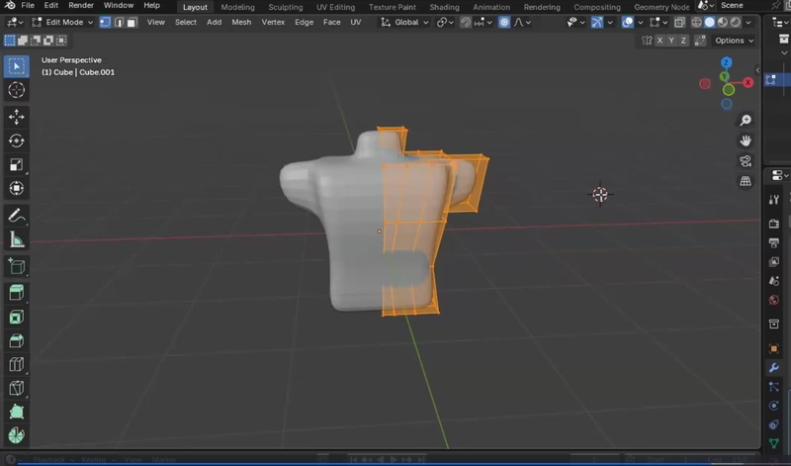
Task: Select the Rotate tool
Action: point(17,140)
